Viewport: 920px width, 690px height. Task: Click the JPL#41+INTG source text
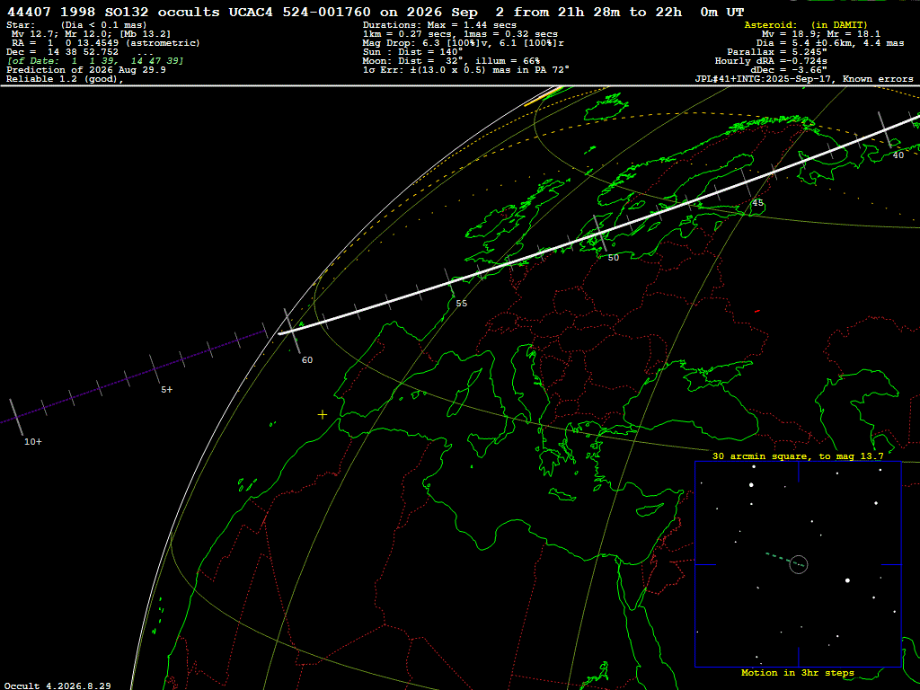(x=804, y=79)
